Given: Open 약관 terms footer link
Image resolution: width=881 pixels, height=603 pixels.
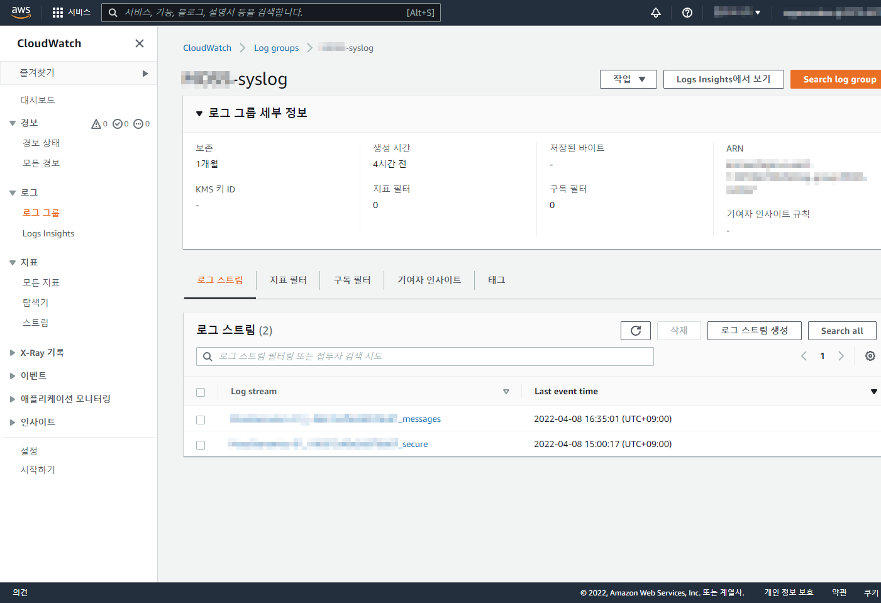Looking at the screenshot, I should [839, 592].
